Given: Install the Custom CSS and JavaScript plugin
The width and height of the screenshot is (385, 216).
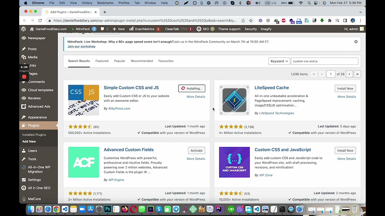Looking at the screenshot, I should point(345,151).
